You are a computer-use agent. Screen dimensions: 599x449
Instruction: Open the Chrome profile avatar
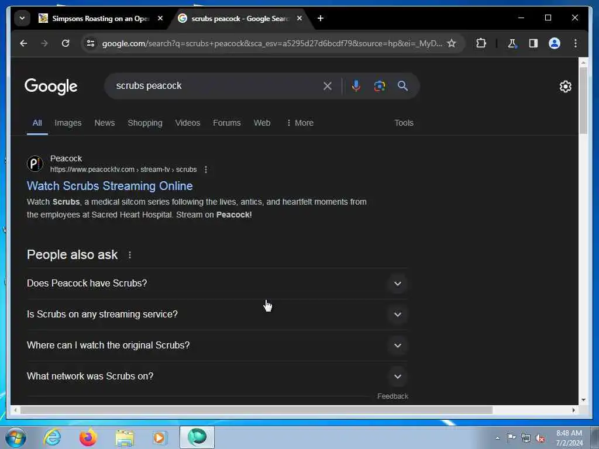(x=555, y=43)
